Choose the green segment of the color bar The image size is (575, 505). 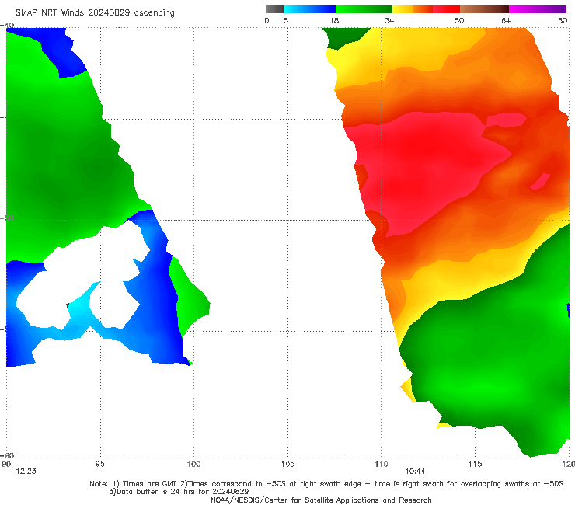click(x=364, y=9)
